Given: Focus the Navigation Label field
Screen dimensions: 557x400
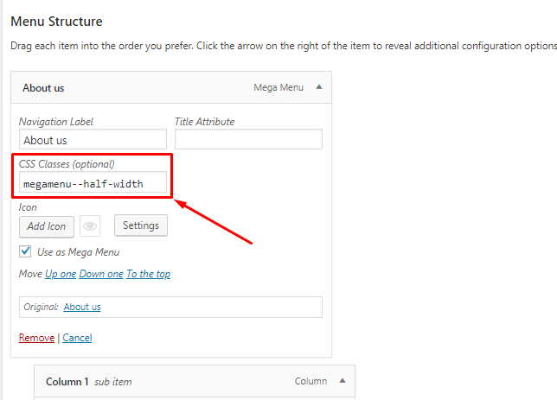Looking at the screenshot, I should coord(93,139).
